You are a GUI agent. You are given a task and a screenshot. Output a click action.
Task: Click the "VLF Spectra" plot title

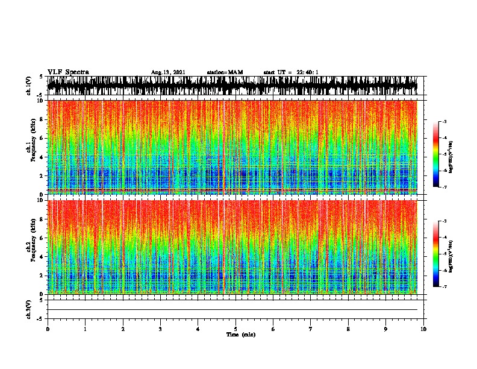68,72
